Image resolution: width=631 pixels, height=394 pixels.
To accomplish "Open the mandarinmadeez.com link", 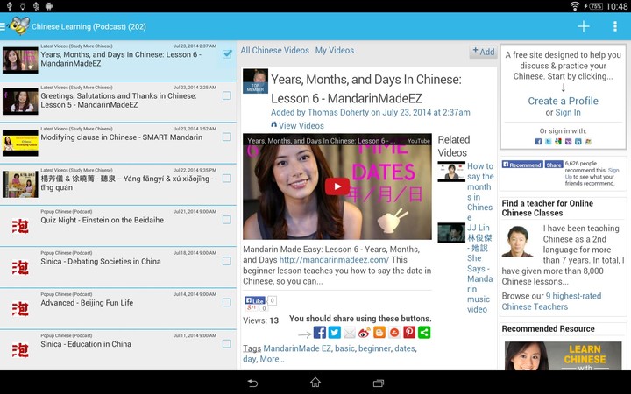I will 334,260.
